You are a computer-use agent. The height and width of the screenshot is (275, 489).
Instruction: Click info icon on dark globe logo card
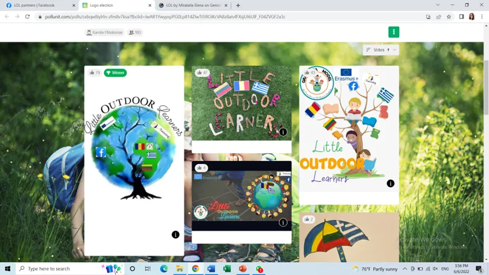coord(283,222)
